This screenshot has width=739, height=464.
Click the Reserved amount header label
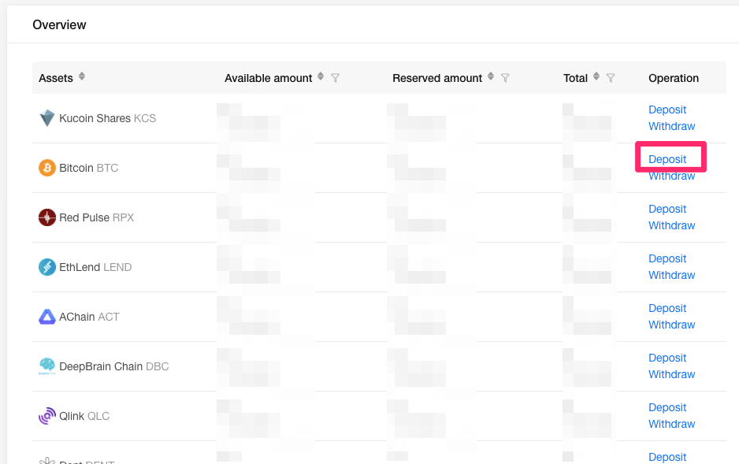coord(437,78)
